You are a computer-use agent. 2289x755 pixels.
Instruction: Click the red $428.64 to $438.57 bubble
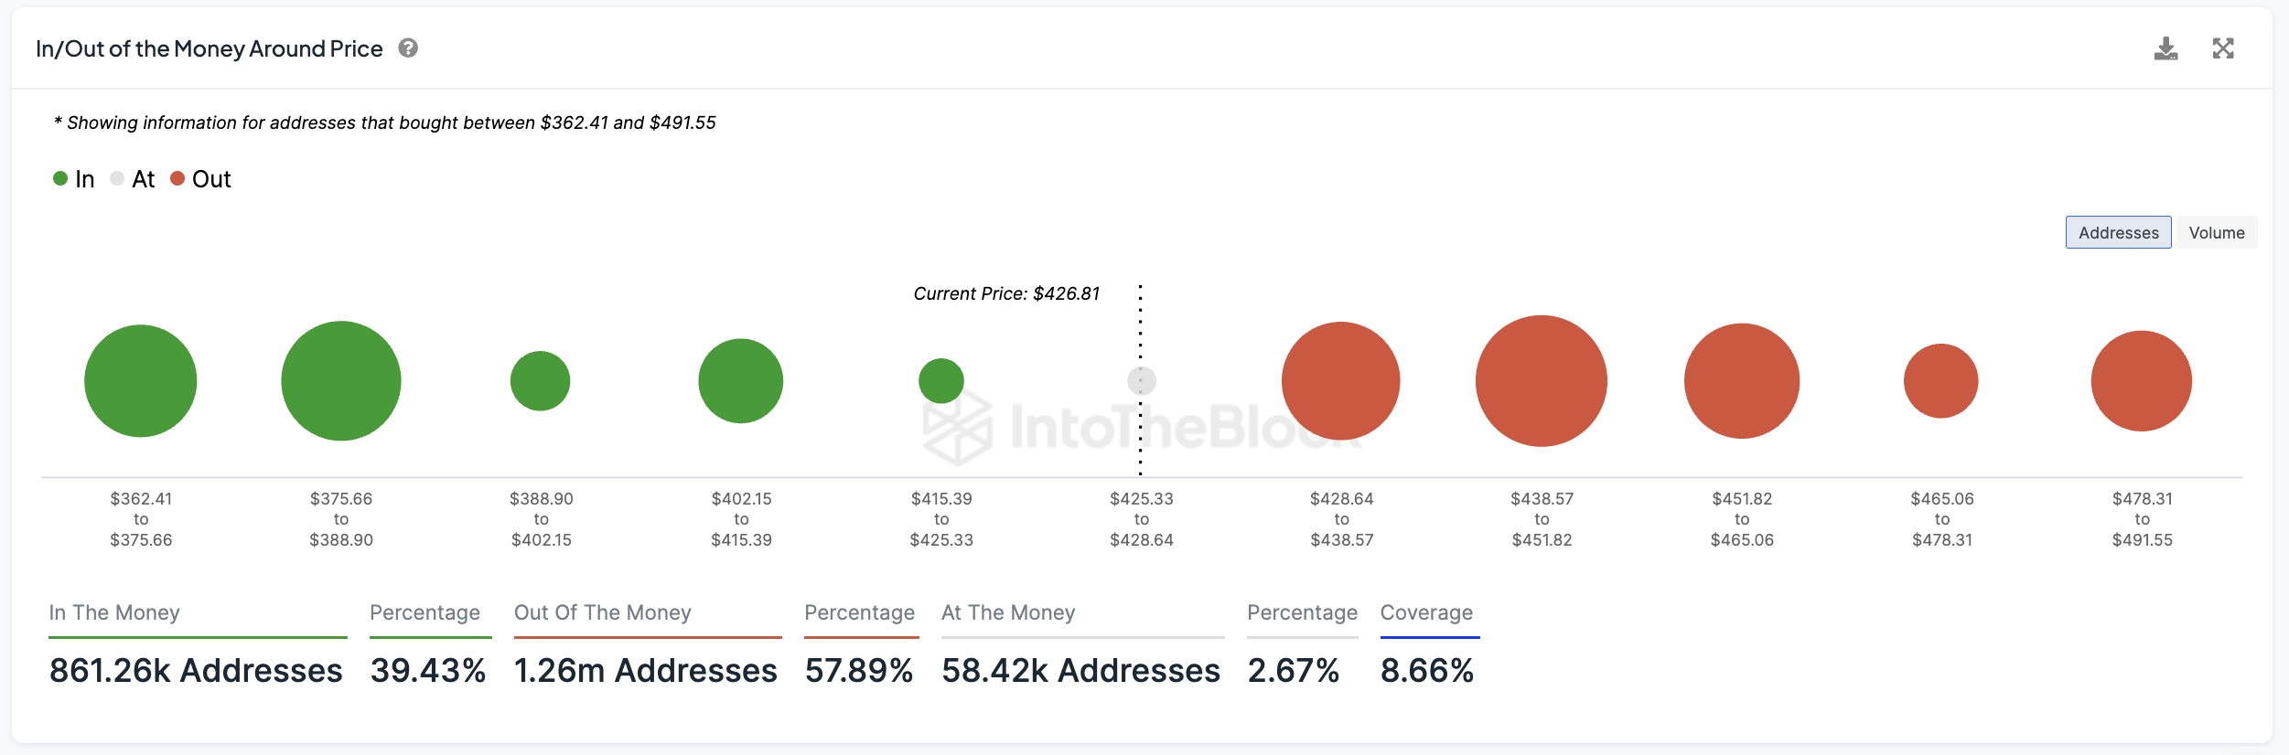point(1341,381)
